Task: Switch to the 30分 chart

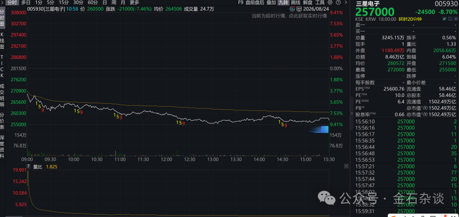Action: (78, 3)
